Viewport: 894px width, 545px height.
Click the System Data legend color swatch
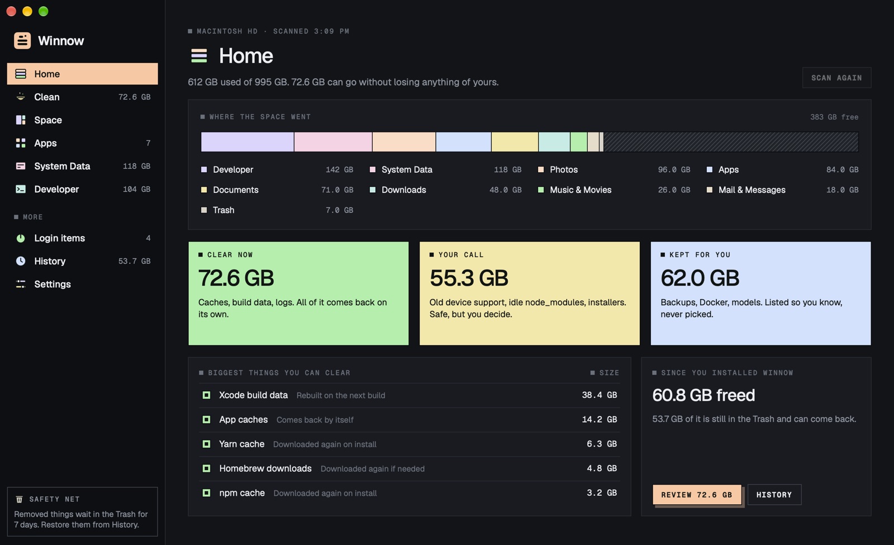coord(373,169)
